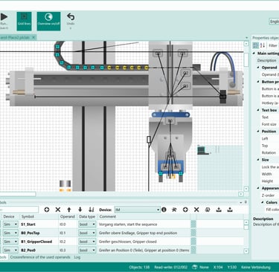
Task: Collapse the Colors subgroup
Action: [263, 202]
